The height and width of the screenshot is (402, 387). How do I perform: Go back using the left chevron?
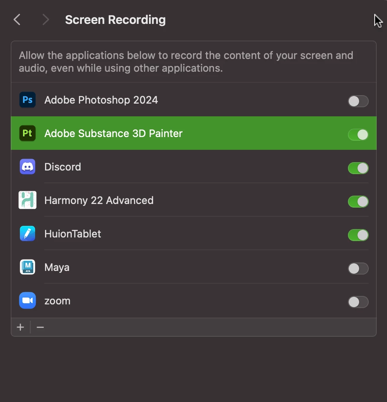[17, 20]
